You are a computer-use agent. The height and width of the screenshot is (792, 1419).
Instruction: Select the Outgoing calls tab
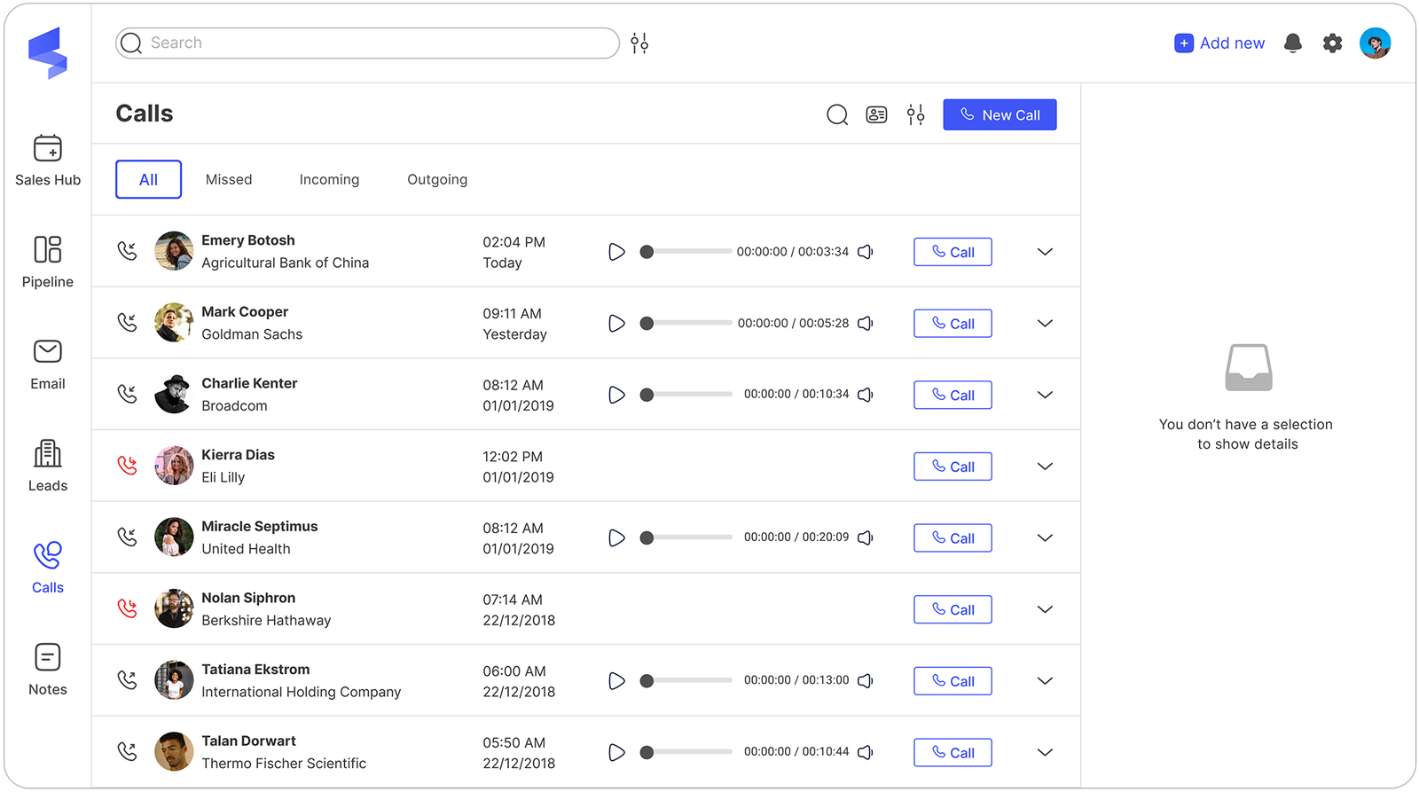coord(437,179)
